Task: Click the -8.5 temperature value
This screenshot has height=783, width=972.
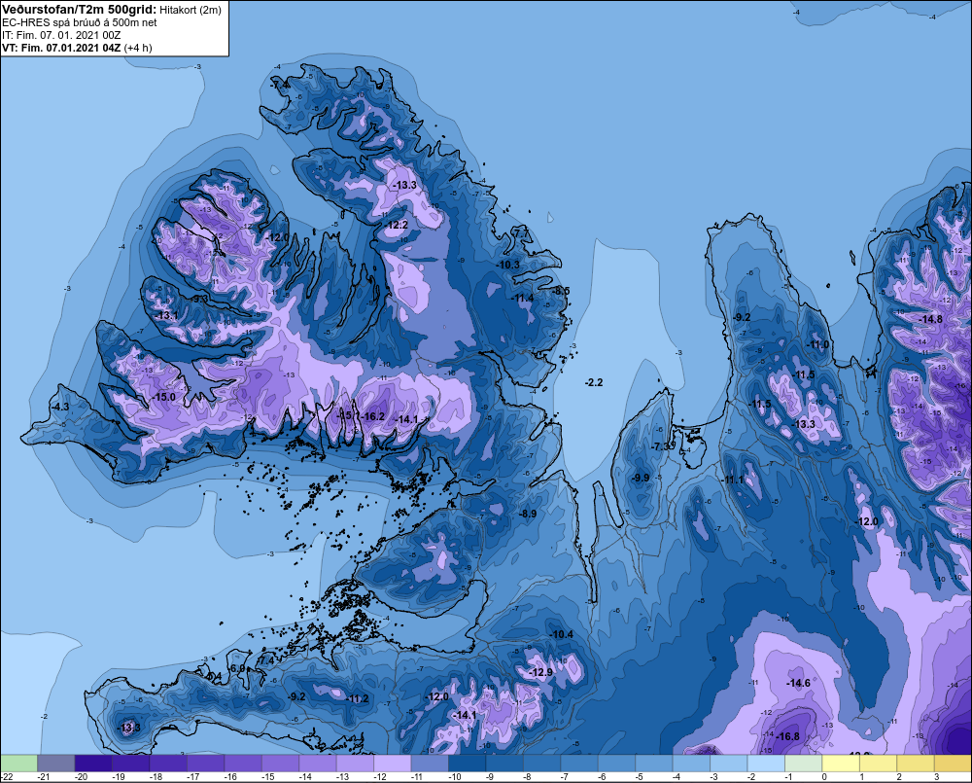Action: 561,291
